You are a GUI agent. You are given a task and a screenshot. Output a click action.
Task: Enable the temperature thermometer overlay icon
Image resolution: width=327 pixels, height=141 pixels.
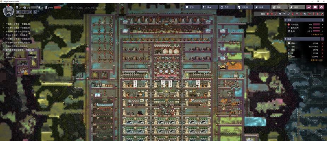[276, 14]
